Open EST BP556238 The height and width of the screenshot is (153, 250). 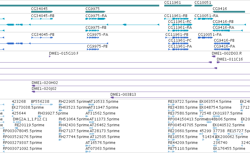click(42, 105)
